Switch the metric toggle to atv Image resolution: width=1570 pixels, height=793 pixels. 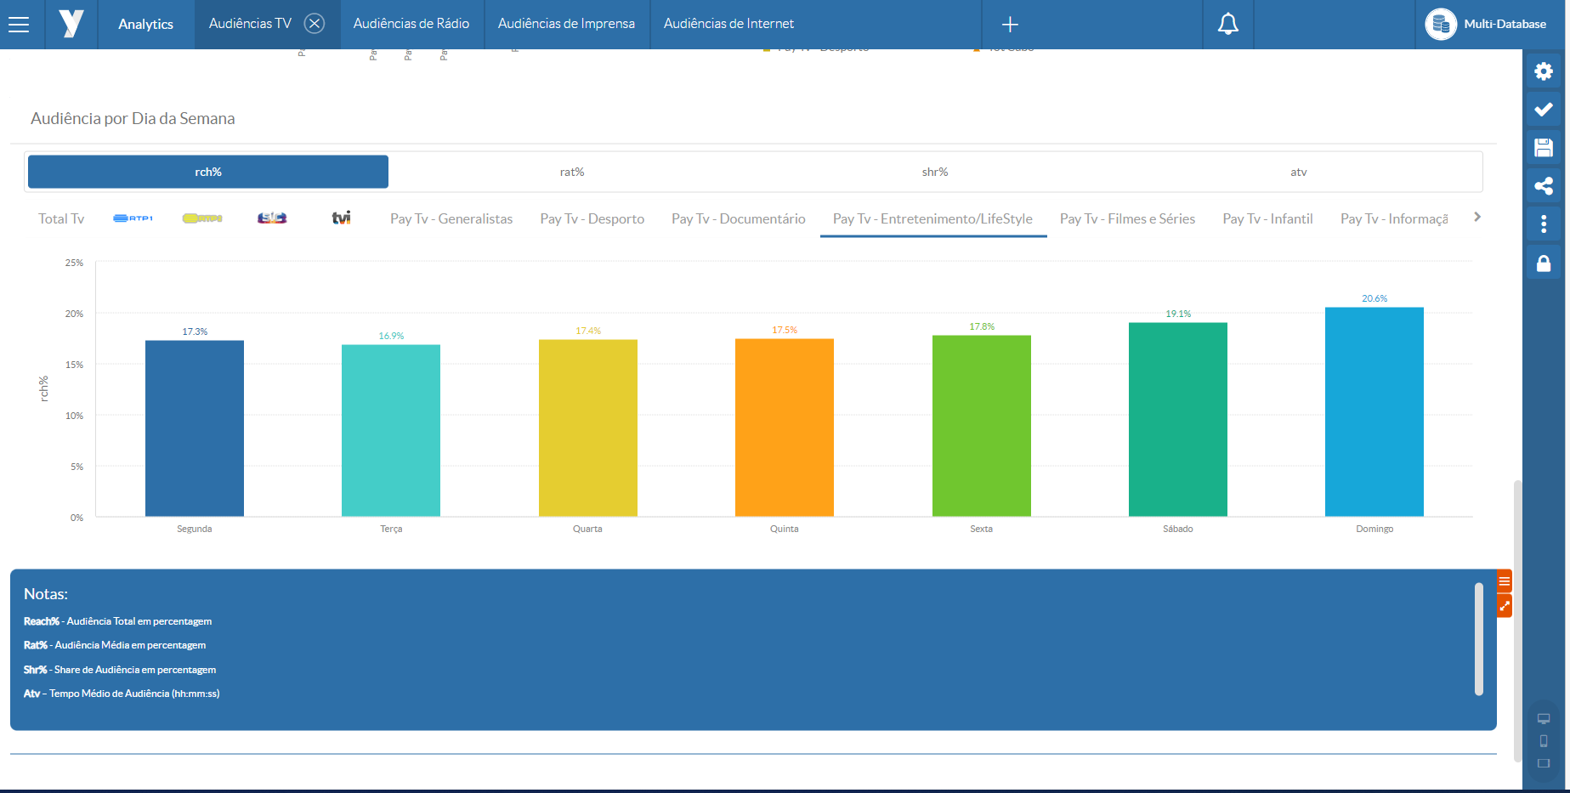point(1298,172)
